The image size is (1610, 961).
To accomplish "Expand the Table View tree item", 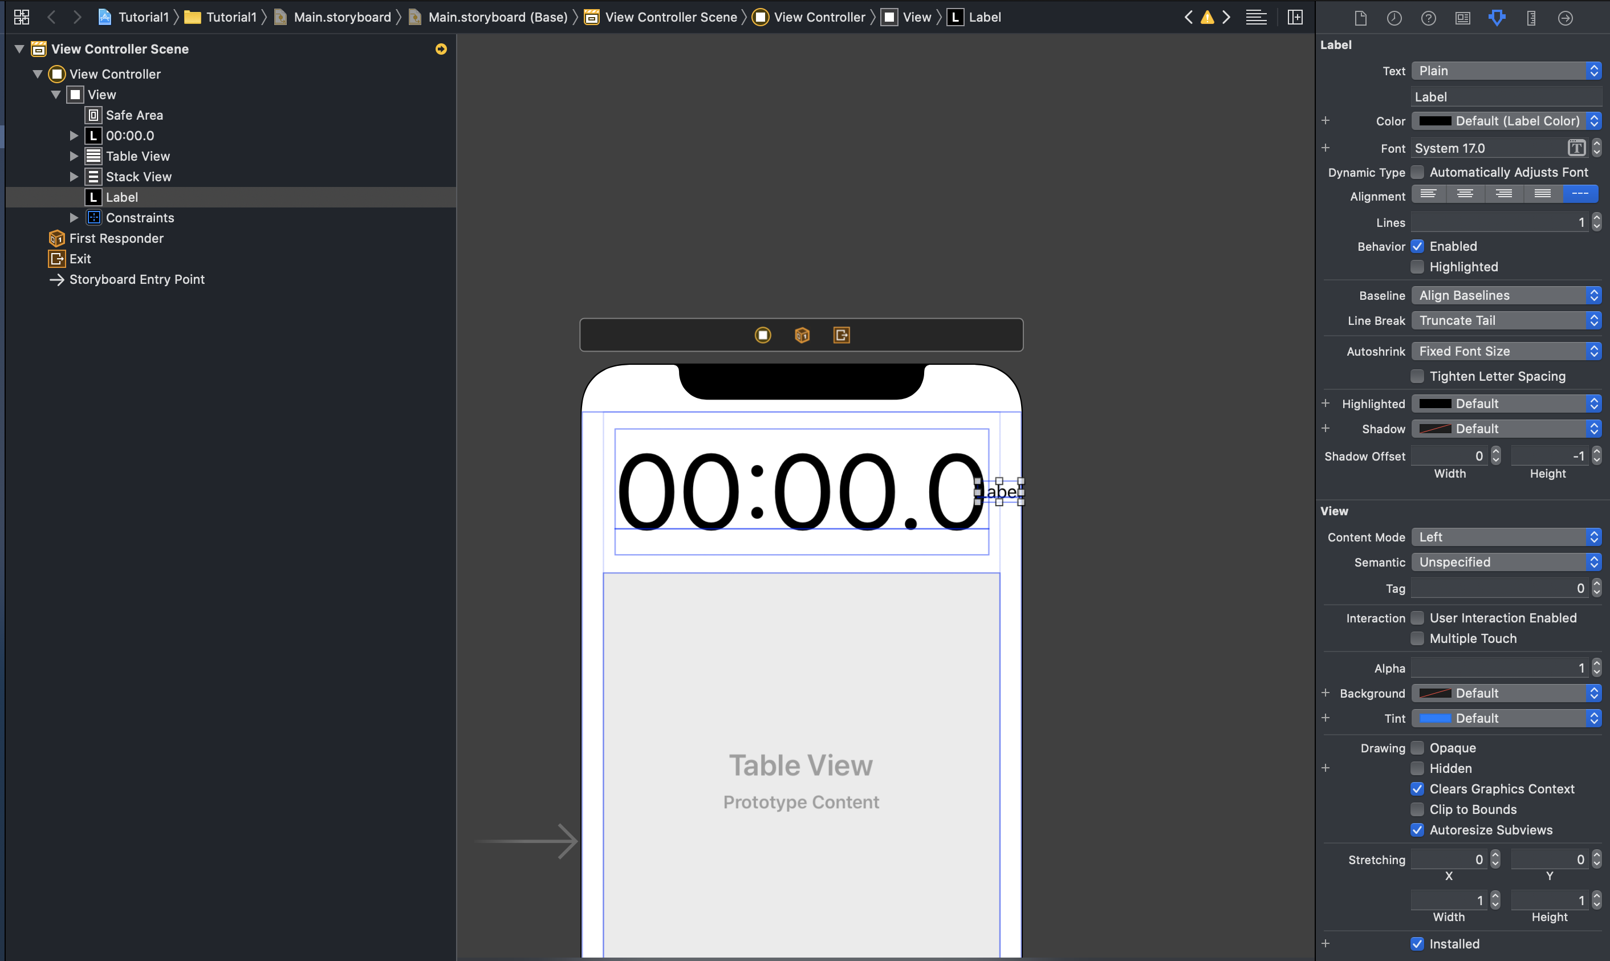I will click(74, 156).
